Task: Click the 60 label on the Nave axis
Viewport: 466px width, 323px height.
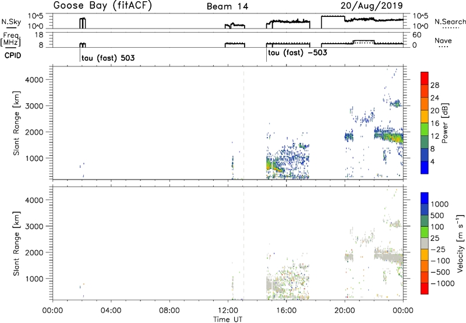Action: [417, 35]
